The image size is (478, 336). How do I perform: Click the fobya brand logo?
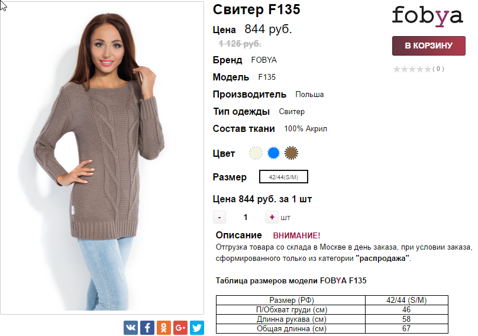pyautogui.click(x=427, y=16)
